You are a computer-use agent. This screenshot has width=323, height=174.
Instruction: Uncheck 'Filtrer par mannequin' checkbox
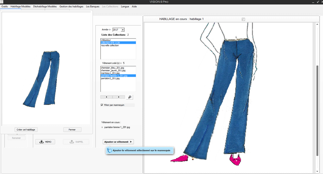coord(102,105)
